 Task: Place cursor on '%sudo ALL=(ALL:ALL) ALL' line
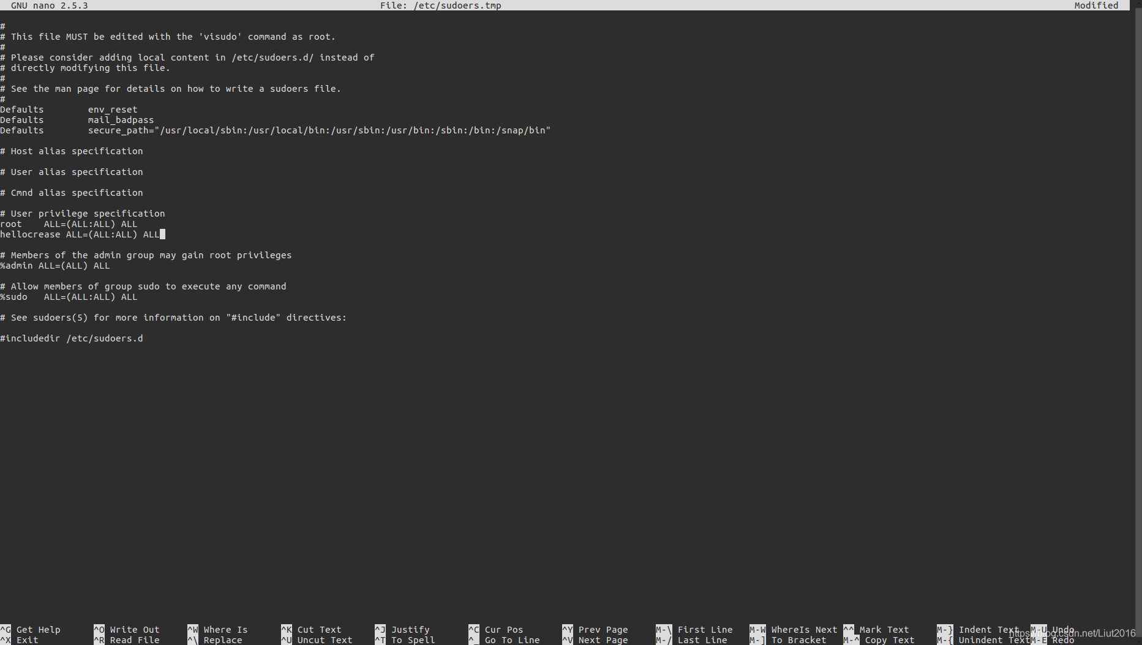[x=69, y=297]
